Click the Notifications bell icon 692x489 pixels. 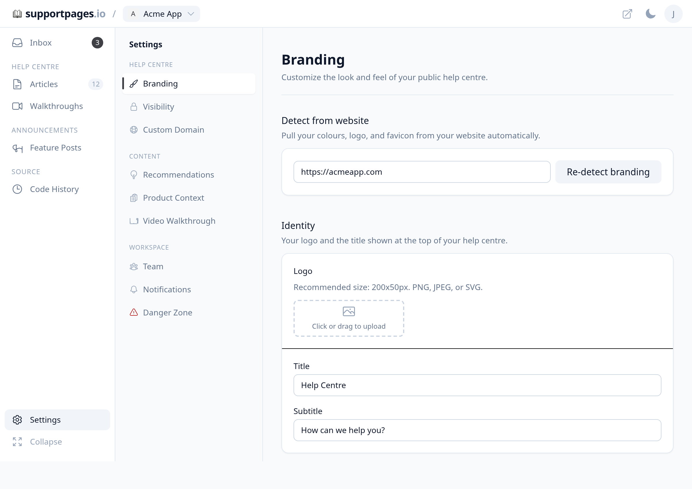134,289
